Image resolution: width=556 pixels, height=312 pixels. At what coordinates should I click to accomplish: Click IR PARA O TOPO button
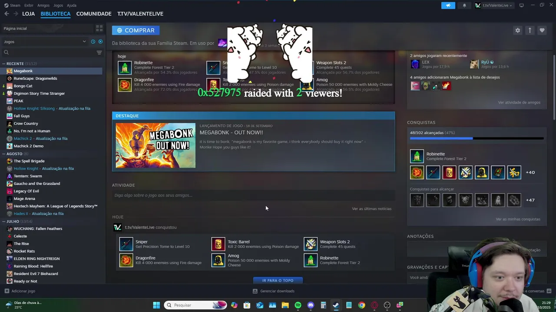coord(278,280)
